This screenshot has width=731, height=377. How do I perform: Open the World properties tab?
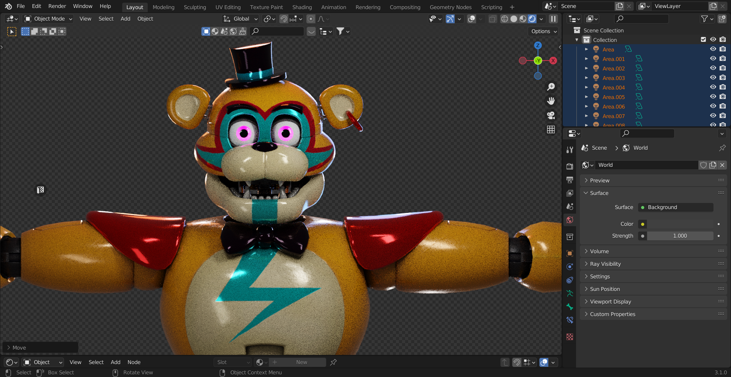pos(570,220)
